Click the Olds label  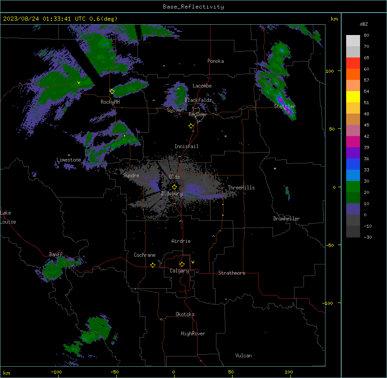click(x=174, y=177)
